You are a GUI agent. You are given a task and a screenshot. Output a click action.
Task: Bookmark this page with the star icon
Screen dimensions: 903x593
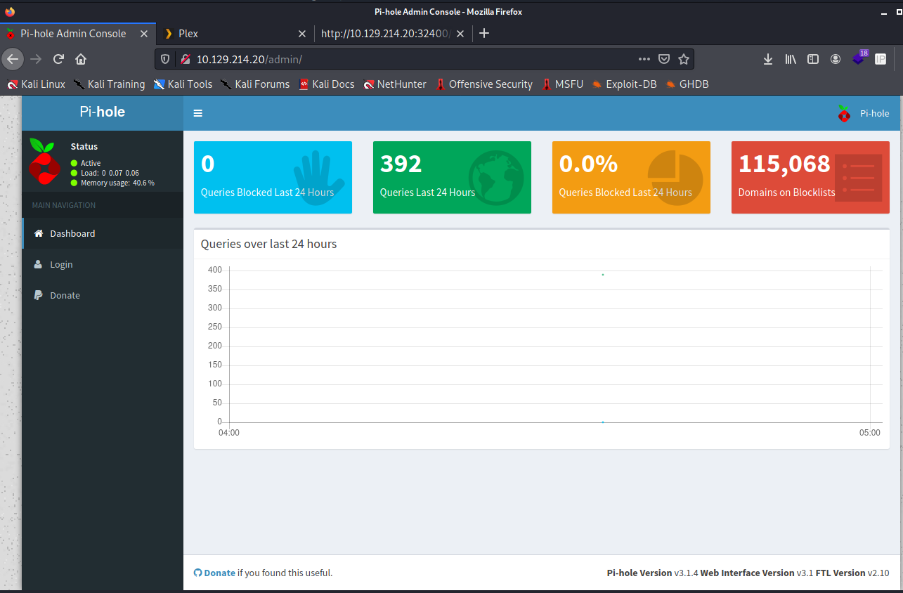[x=684, y=59]
